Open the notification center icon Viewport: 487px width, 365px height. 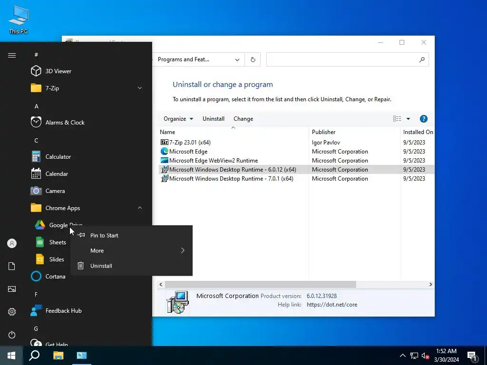(472, 356)
